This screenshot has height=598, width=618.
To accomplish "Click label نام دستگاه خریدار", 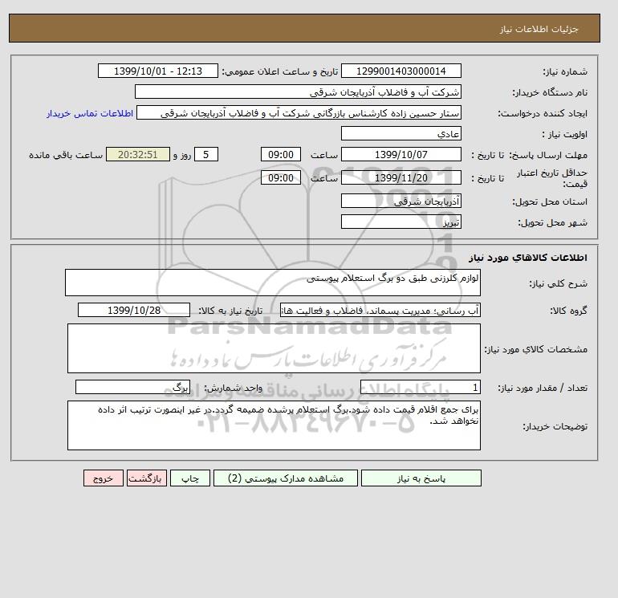I will coord(550,92).
